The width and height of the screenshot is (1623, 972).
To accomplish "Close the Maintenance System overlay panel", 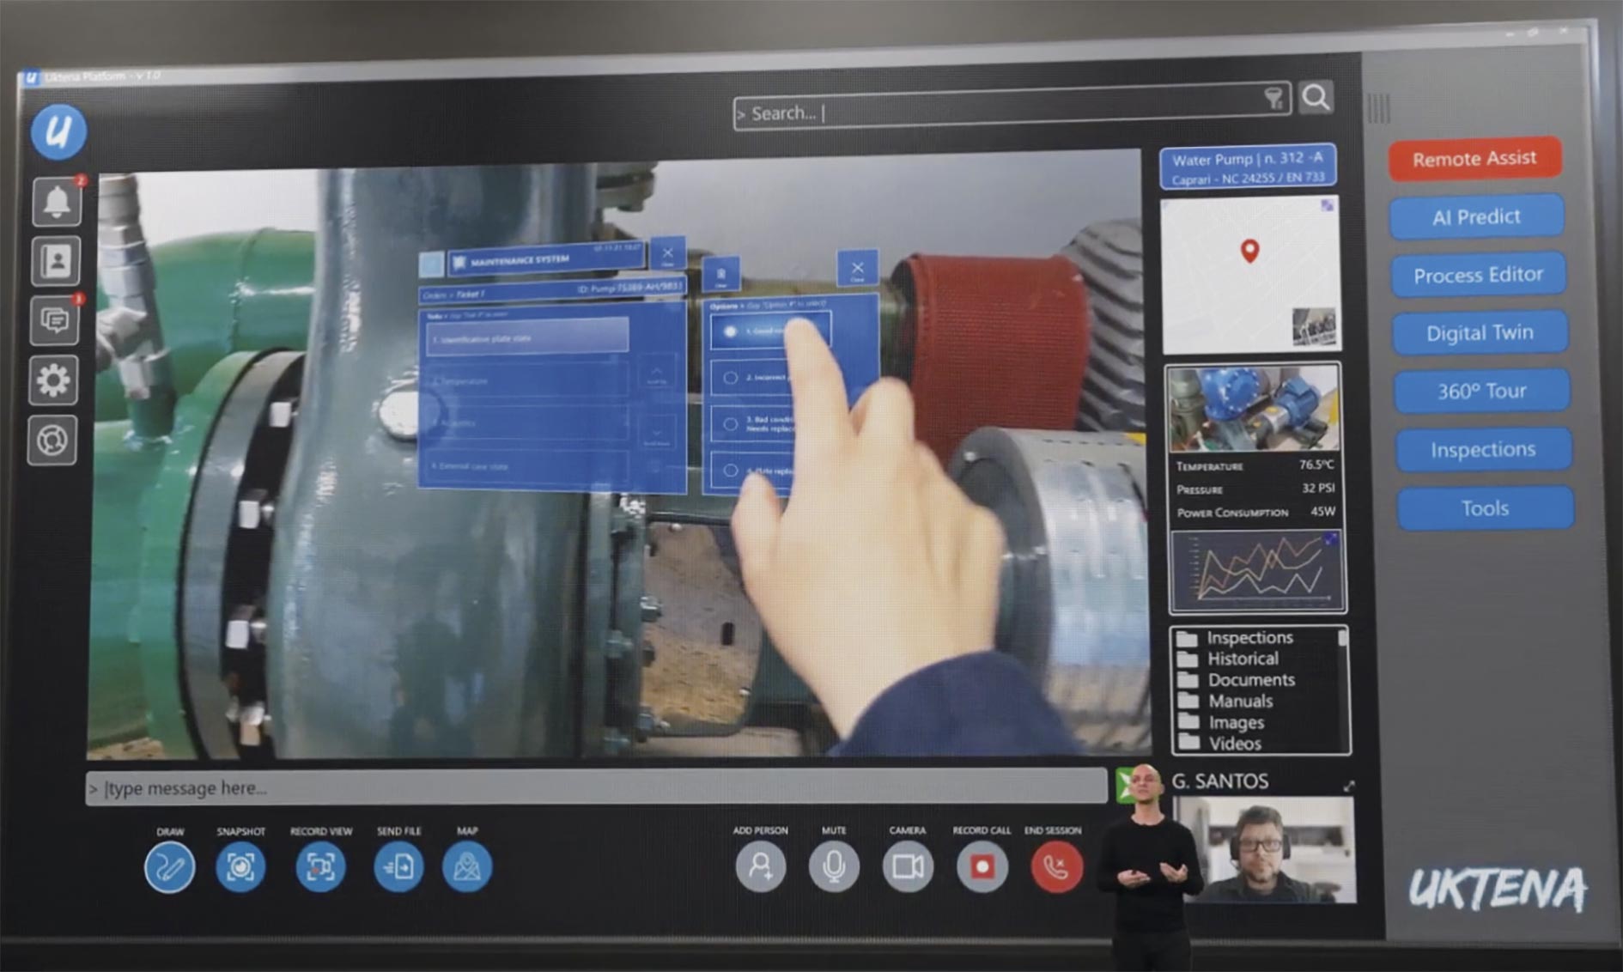I will pyautogui.click(x=667, y=254).
